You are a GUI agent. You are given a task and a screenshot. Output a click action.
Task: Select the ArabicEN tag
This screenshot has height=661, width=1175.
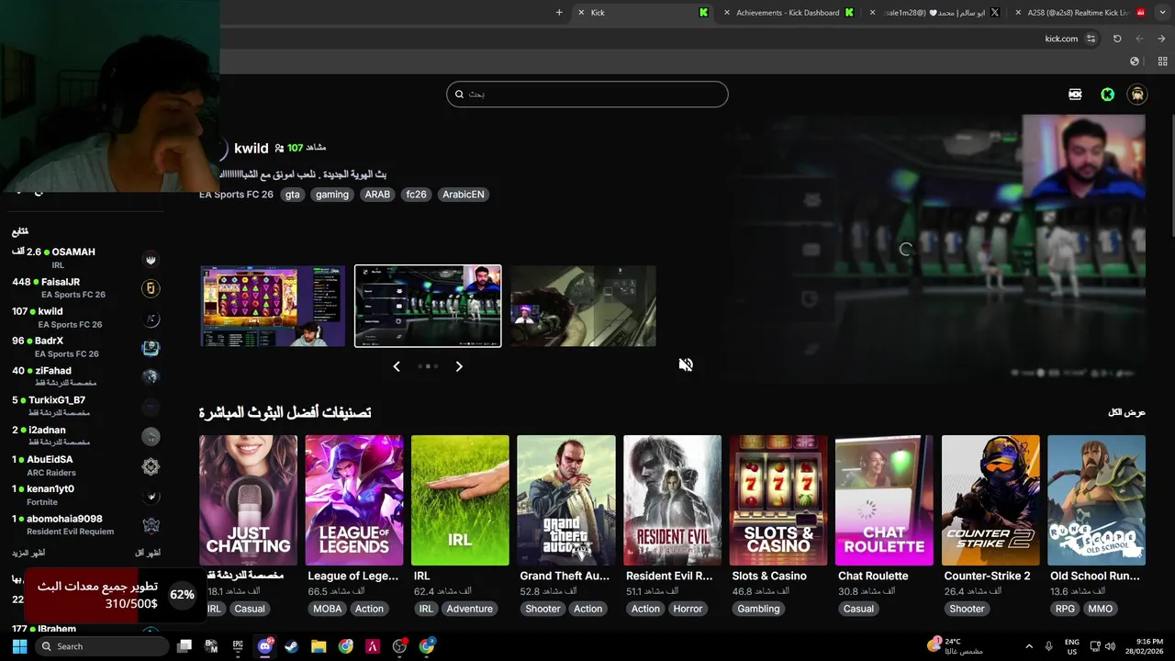click(464, 195)
